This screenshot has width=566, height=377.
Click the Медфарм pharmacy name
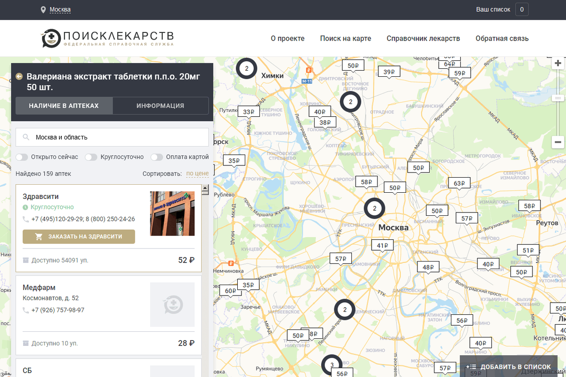(39, 287)
